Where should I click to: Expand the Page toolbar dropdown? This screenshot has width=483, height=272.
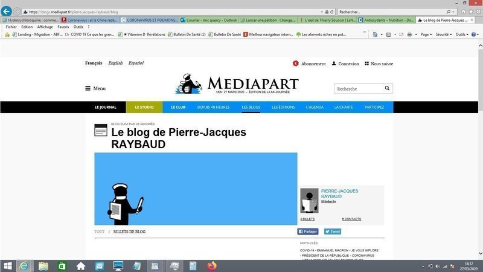427,34
